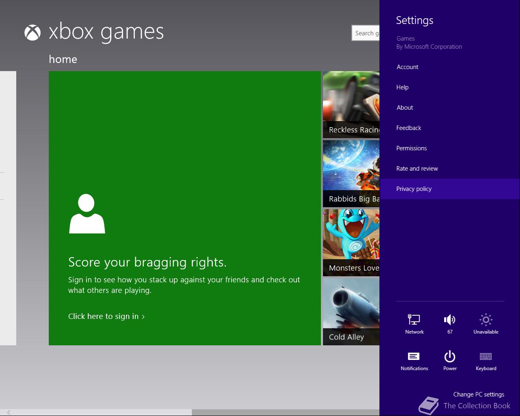Click the xbox games title text
520x416 pixels.
click(x=106, y=32)
